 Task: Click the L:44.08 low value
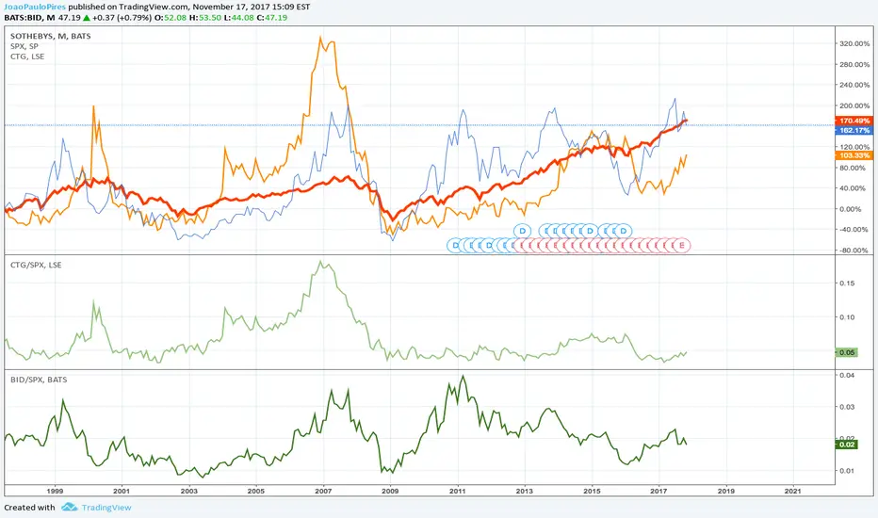238,17
